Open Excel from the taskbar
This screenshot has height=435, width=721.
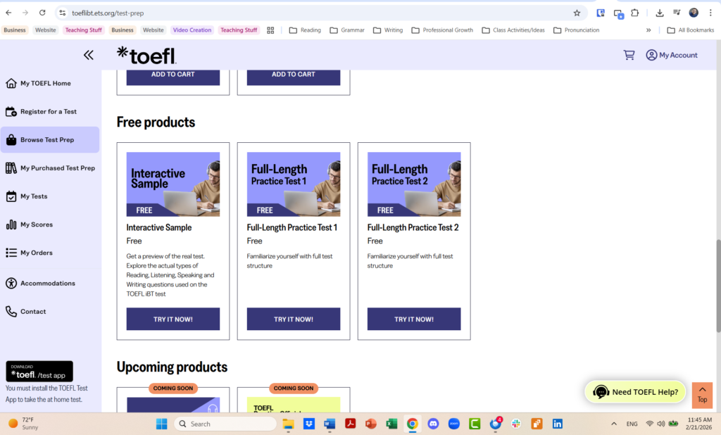pos(391,423)
